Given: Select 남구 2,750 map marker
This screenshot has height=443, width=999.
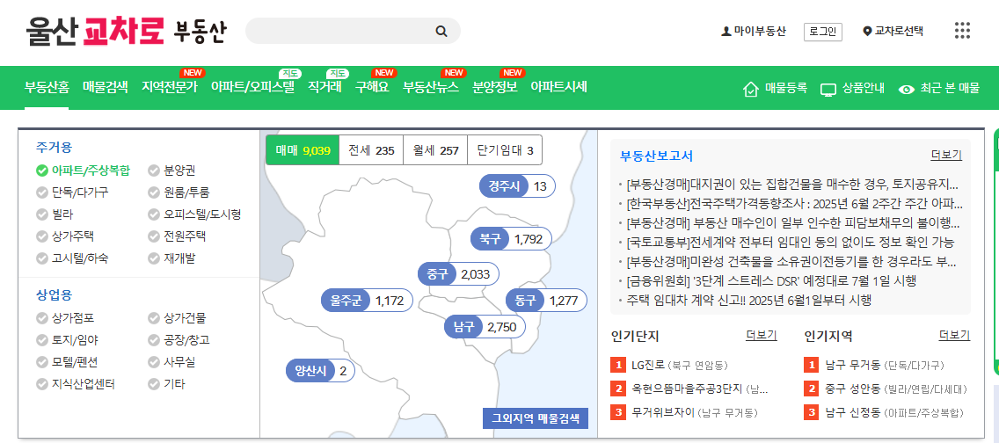Looking at the screenshot, I should point(485,327).
